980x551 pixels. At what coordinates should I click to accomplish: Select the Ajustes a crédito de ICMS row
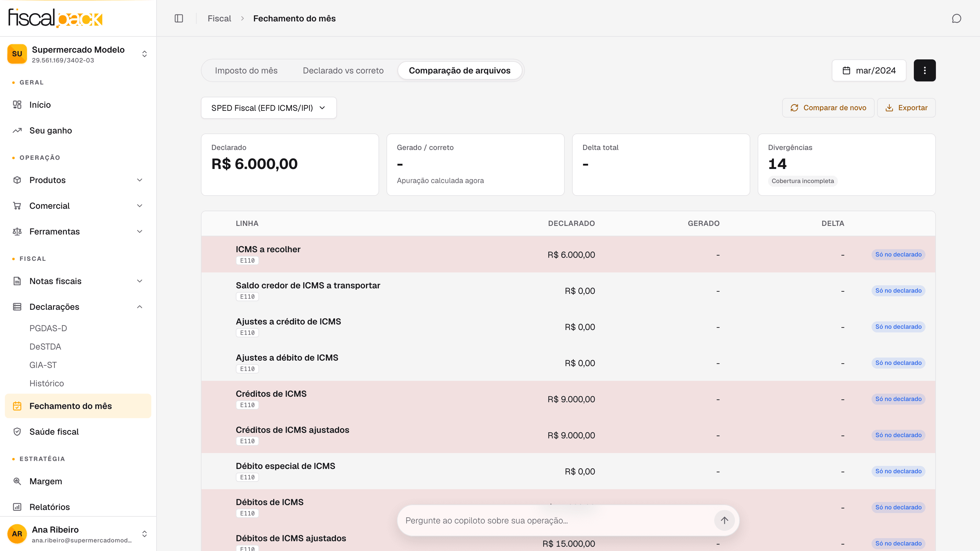click(568, 327)
